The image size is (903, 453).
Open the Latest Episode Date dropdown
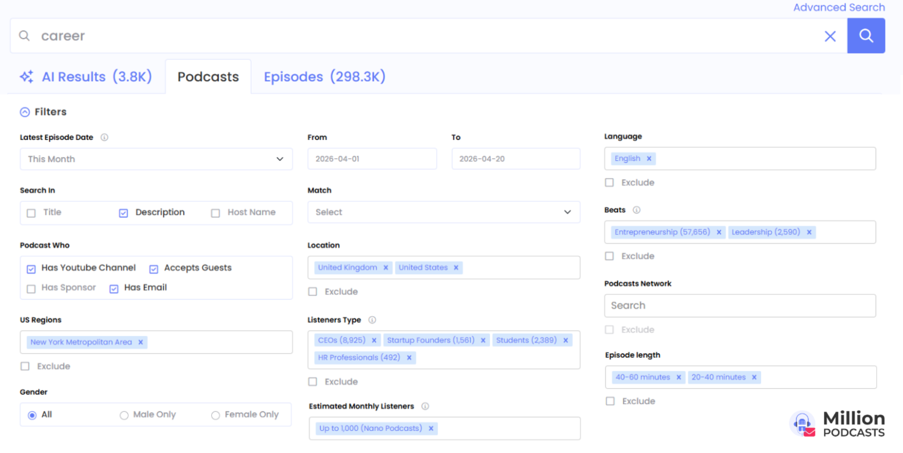[156, 159]
